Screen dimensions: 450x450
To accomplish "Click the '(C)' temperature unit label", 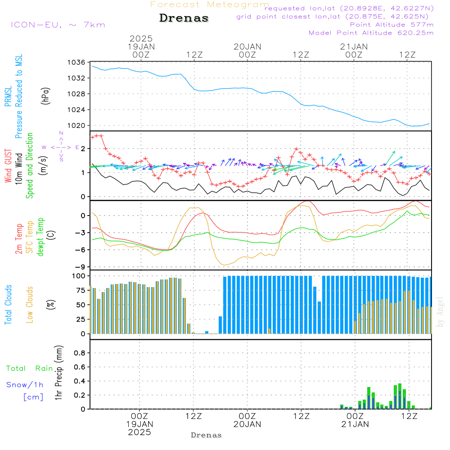I will [x=51, y=235].
